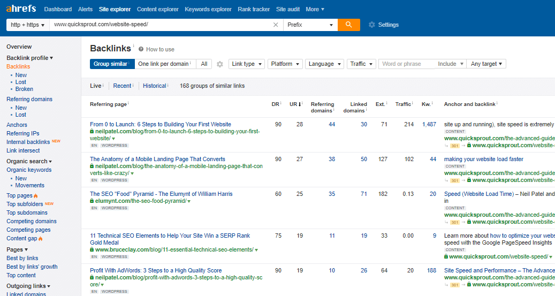
Task: Expand dropdown arrow after elumynt.com URL
Action: 189,201
